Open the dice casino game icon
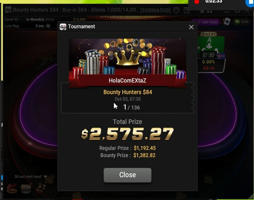 pyautogui.click(x=12, y=188)
